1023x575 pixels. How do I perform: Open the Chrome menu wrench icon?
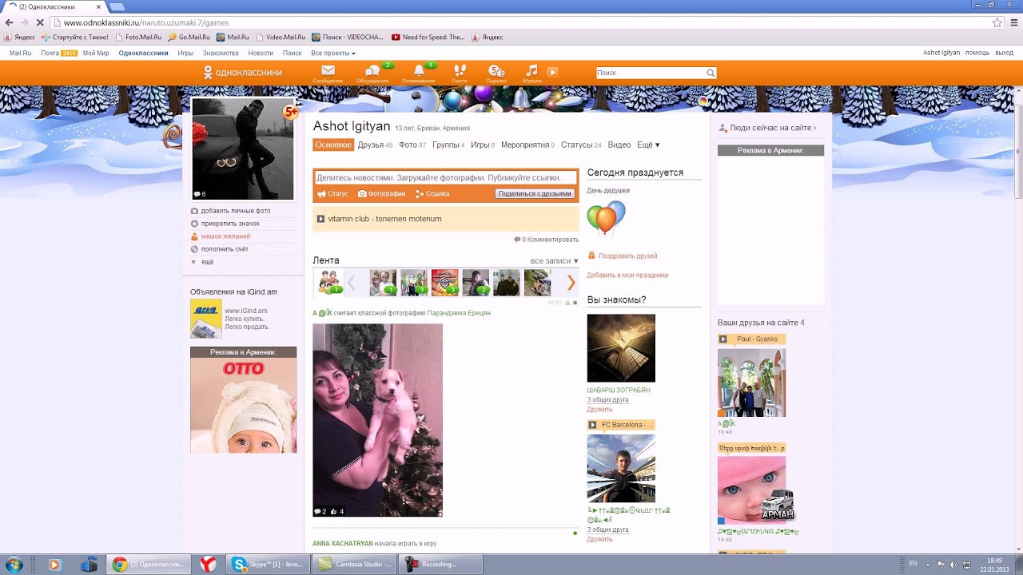pos(1013,23)
